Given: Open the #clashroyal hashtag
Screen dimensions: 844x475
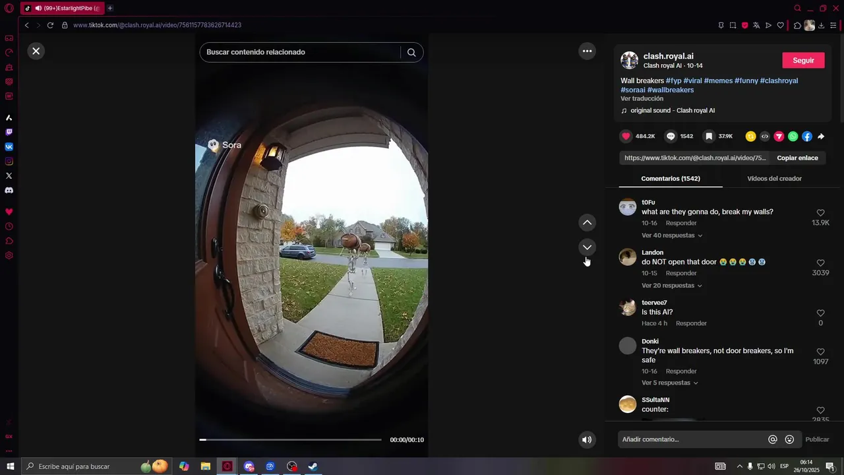Looking at the screenshot, I should [x=779, y=80].
